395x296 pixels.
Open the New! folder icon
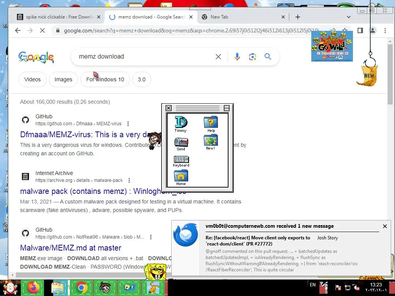tap(211, 143)
